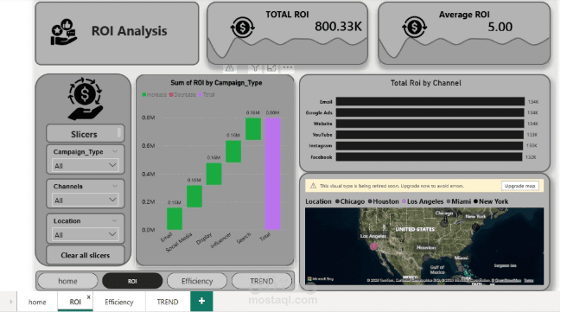This screenshot has width=567, height=312.
Task: Click the Los Angeles legend dot
Action: click(x=405, y=201)
